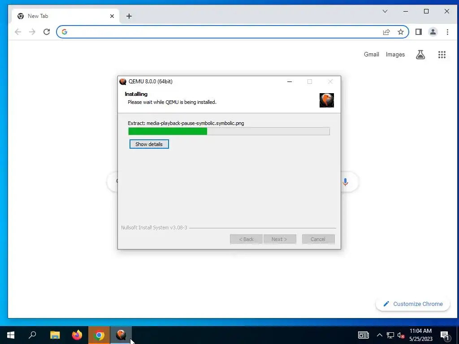Close the New Tab in Chrome

point(112,16)
